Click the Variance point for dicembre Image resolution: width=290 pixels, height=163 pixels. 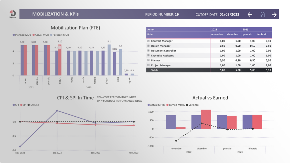(202, 123)
